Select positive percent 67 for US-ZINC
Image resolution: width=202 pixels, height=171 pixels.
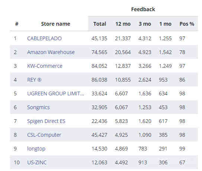pyautogui.click(x=182, y=162)
